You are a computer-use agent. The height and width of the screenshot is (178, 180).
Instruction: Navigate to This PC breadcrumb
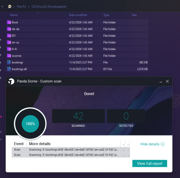click(x=21, y=6)
